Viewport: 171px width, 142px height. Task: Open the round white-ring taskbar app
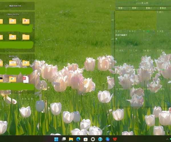93,139
